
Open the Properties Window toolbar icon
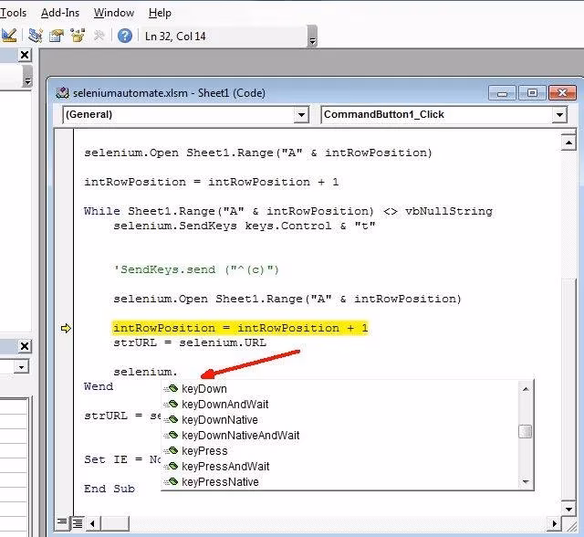(x=57, y=36)
